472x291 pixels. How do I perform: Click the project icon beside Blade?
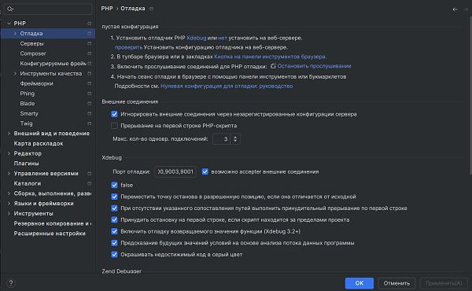(90, 104)
